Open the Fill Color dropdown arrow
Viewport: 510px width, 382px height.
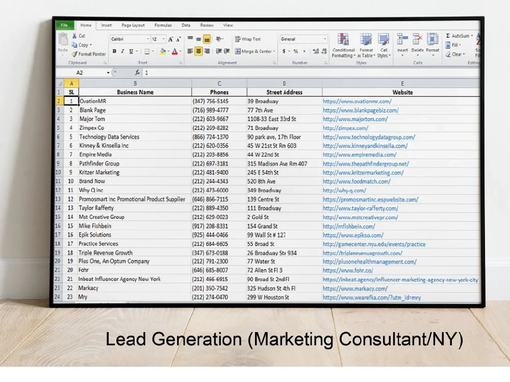[168, 51]
